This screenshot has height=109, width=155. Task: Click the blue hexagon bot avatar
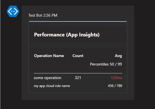[13, 11]
